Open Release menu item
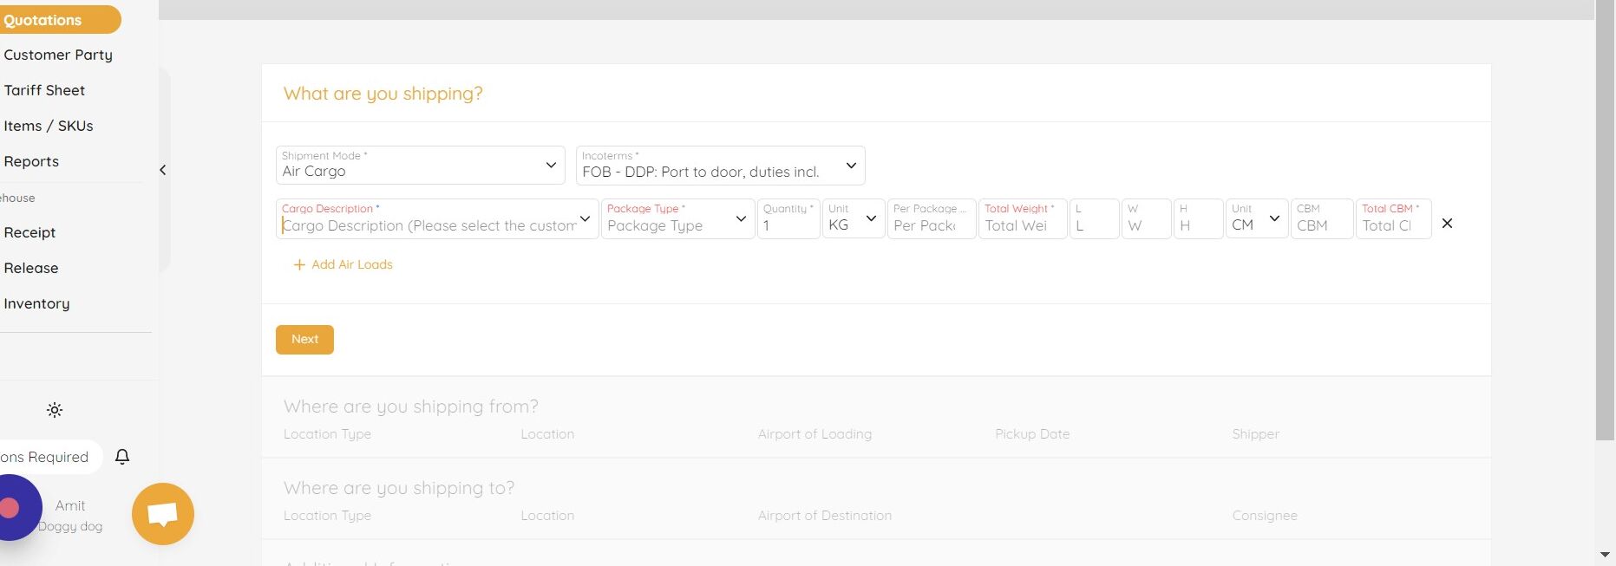The width and height of the screenshot is (1616, 566). pos(31,268)
